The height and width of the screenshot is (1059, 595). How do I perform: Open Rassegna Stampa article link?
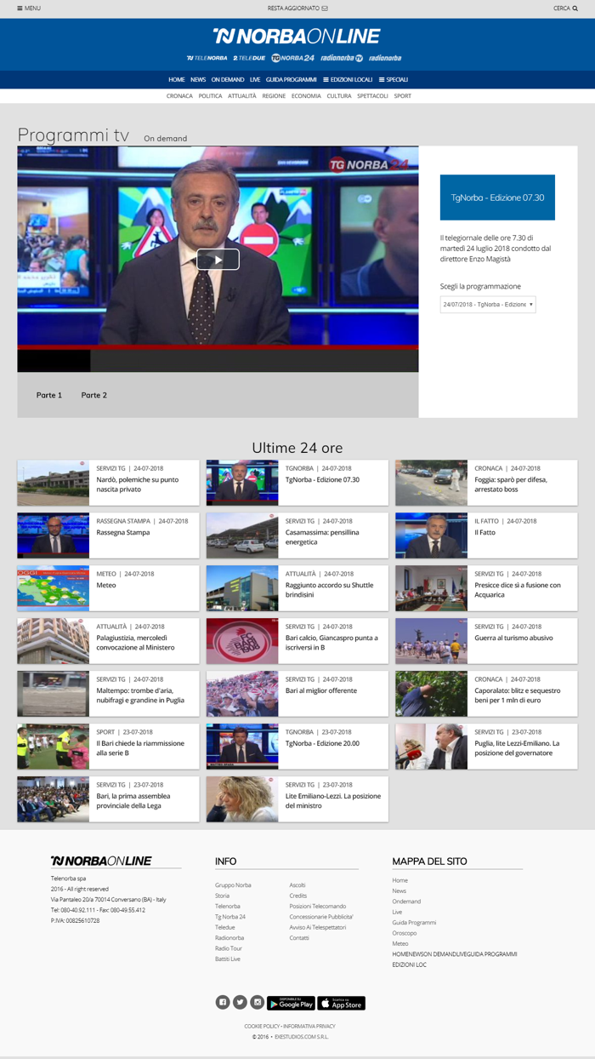pos(122,532)
